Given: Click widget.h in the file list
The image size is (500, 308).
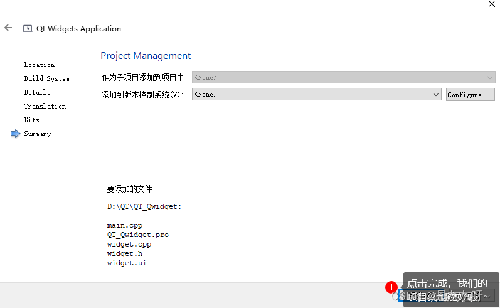Looking at the screenshot, I should [125, 253].
